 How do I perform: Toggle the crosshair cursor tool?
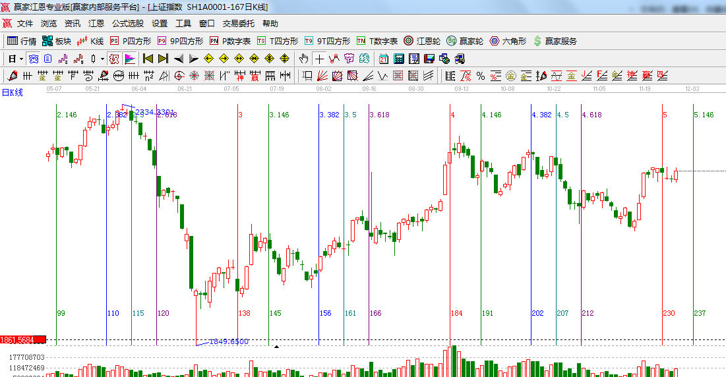click(x=319, y=59)
